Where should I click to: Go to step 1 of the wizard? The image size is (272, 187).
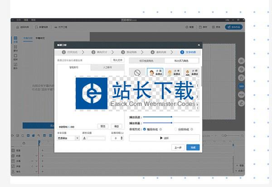click(70, 52)
